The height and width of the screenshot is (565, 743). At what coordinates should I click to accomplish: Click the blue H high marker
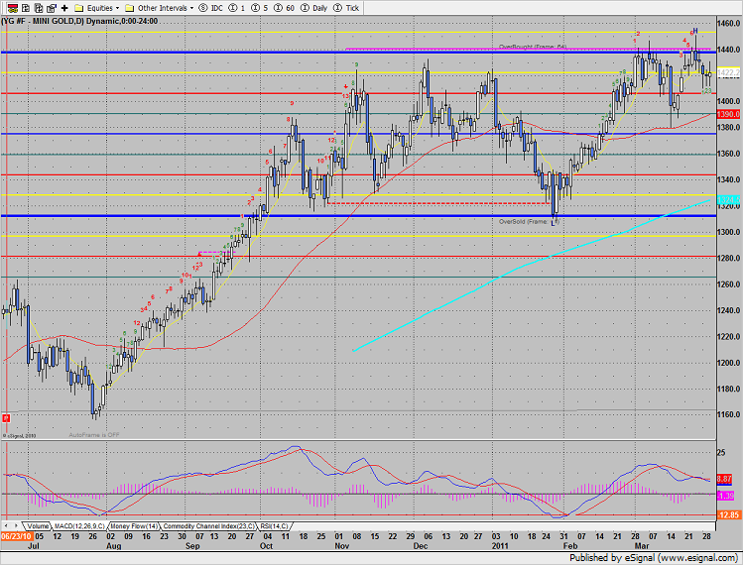695,31
